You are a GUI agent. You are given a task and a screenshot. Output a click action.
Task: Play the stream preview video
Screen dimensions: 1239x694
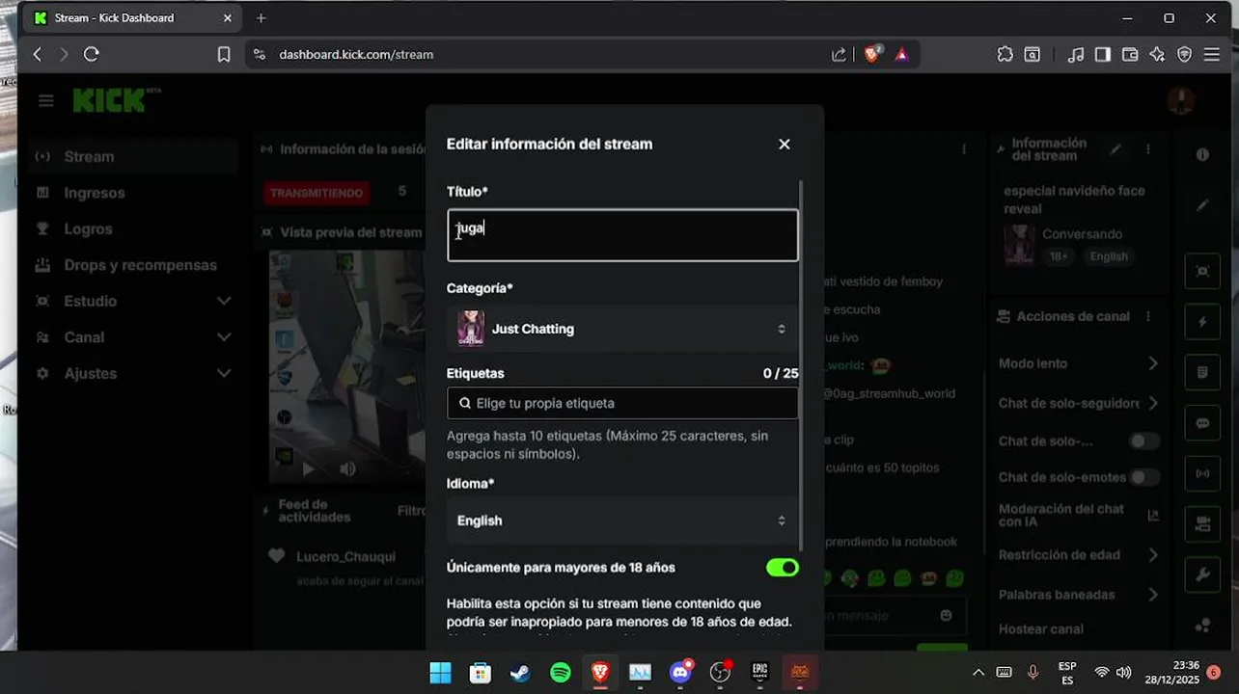[x=308, y=469]
